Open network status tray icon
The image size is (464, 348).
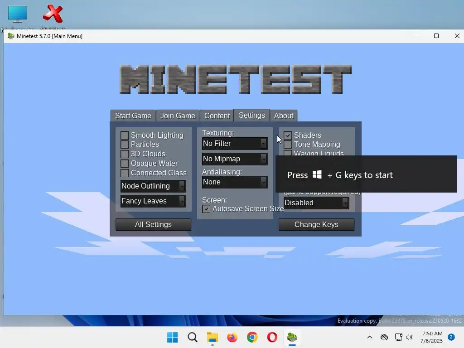coord(398,337)
